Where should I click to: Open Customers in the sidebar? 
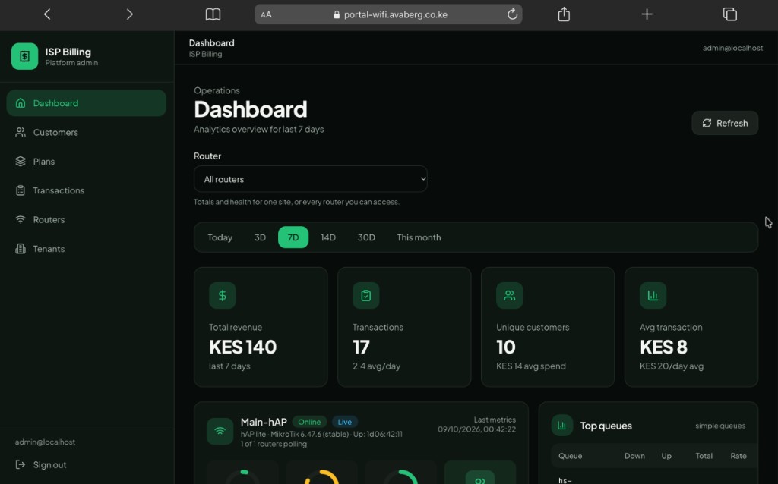coord(87,132)
